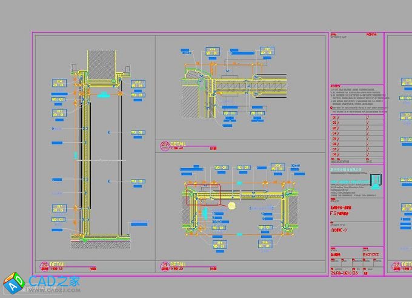Click the detail 22 circle marker
This screenshot has width=412, height=298.
click(397, 265)
